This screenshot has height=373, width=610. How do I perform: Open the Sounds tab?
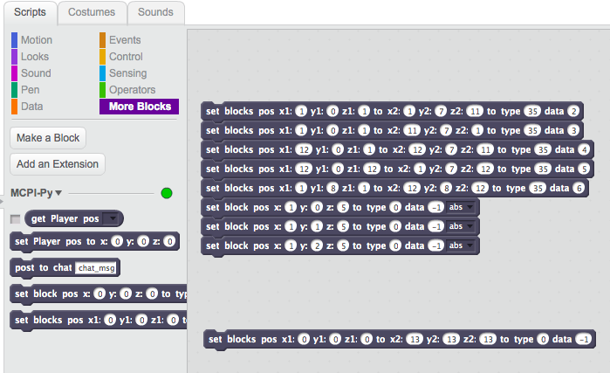[x=155, y=12]
